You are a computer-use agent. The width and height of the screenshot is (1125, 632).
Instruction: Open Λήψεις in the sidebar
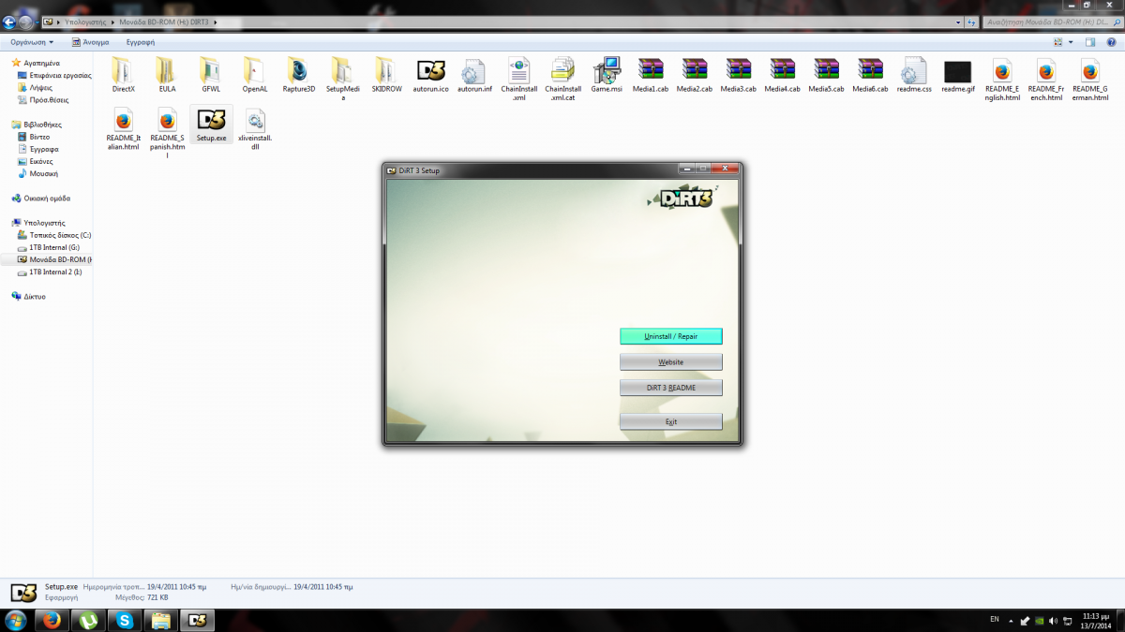[x=36, y=87]
